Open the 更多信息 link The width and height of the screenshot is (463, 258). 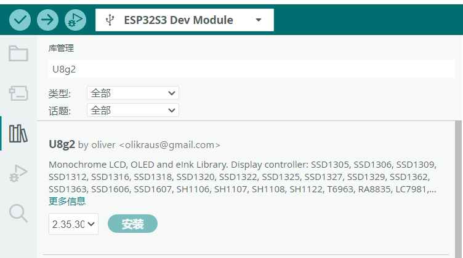[x=67, y=201]
